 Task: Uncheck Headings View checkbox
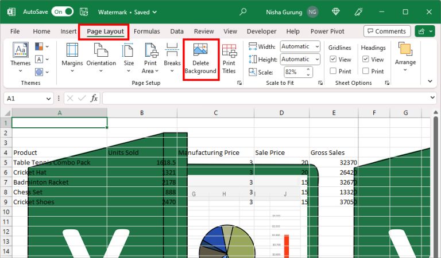coord(366,59)
